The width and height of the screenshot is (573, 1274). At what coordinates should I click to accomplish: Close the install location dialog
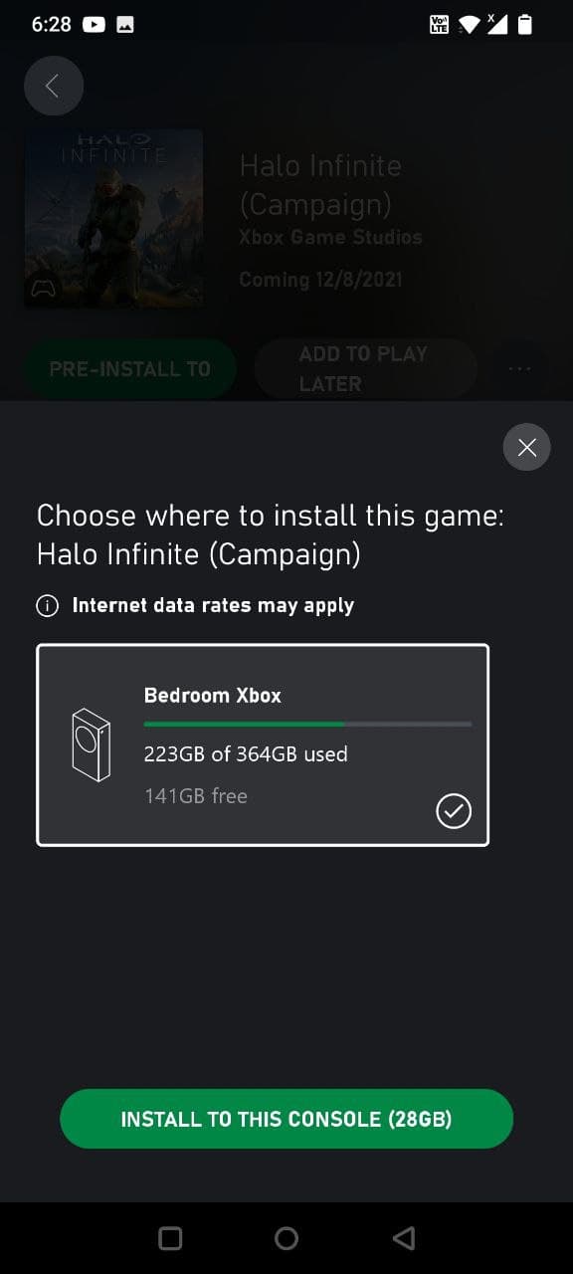coord(527,448)
